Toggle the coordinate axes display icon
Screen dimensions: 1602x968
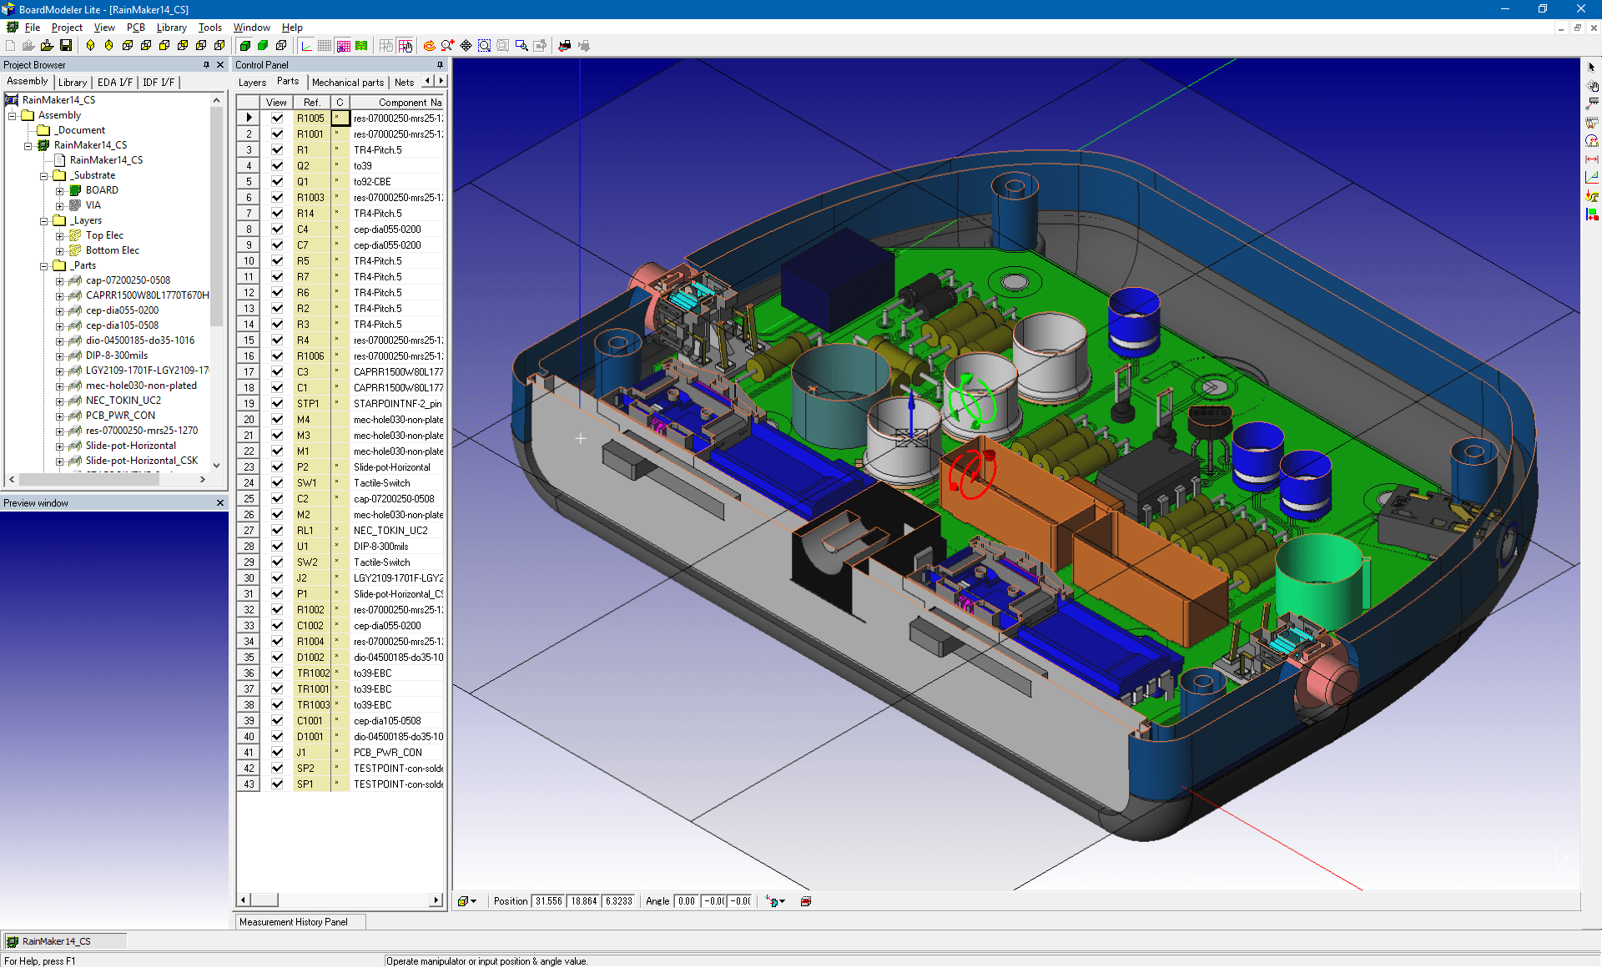tap(307, 46)
